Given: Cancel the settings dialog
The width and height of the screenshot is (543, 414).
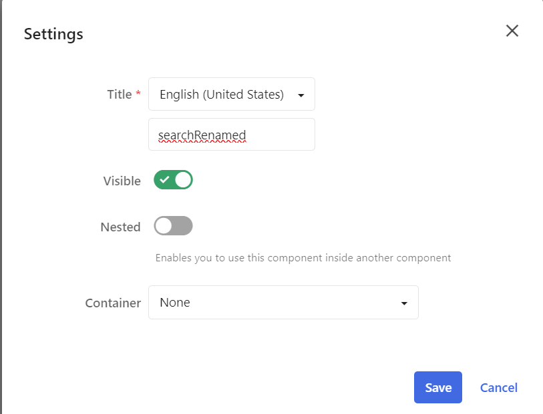Looking at the screenshot, I should (498, 387).
